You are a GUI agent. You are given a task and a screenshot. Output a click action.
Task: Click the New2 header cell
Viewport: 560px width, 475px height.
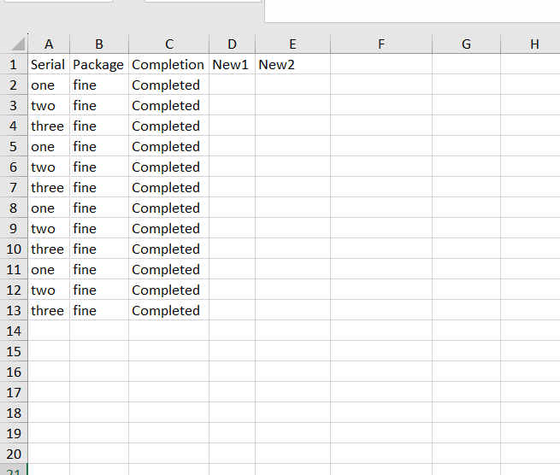coord(292,64)
